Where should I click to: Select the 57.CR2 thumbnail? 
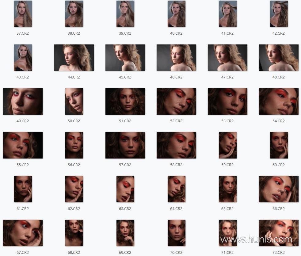coord(125,145)
